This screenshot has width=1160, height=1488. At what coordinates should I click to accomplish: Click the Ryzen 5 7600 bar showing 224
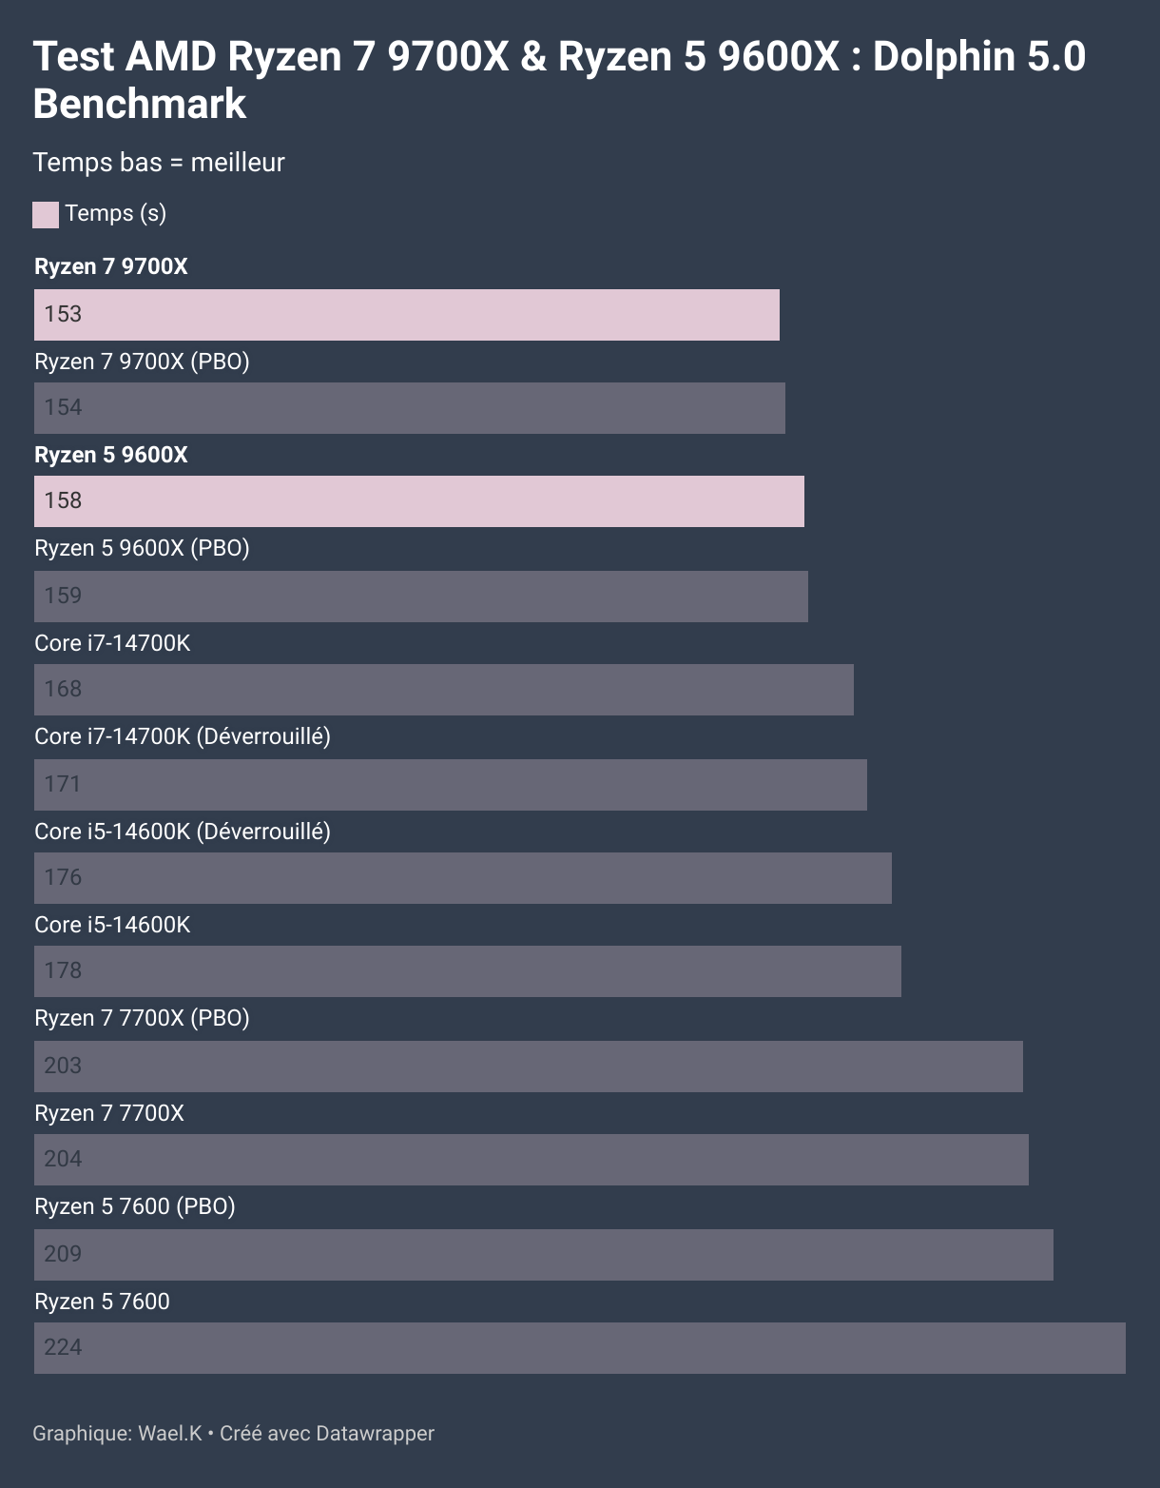[580, 1348]
